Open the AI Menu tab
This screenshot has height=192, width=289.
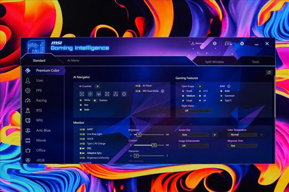(73, 61)
